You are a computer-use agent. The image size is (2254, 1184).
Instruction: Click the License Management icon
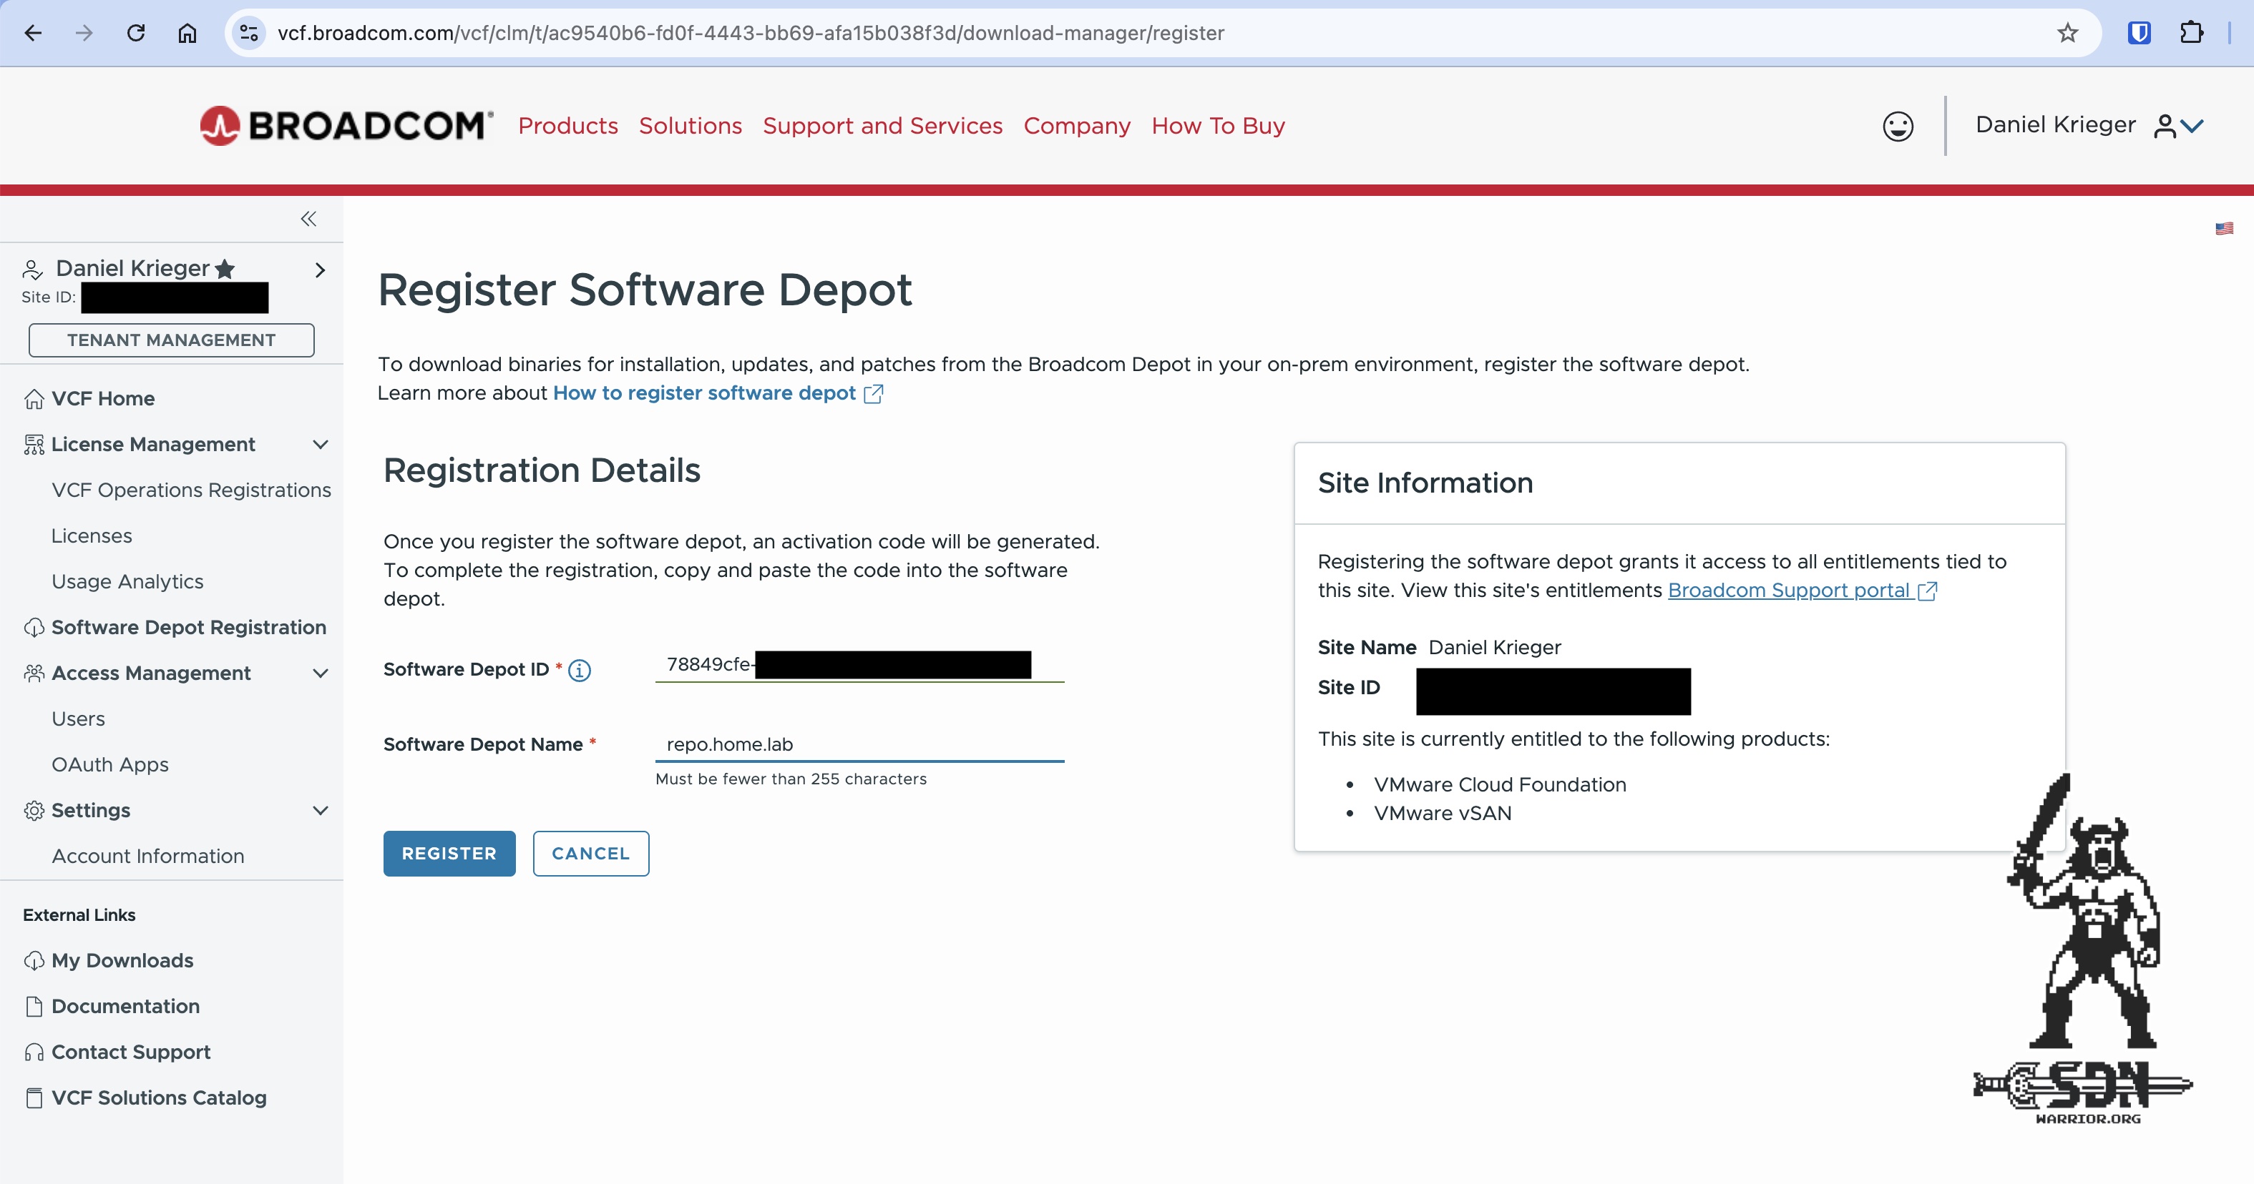(34, 444)
